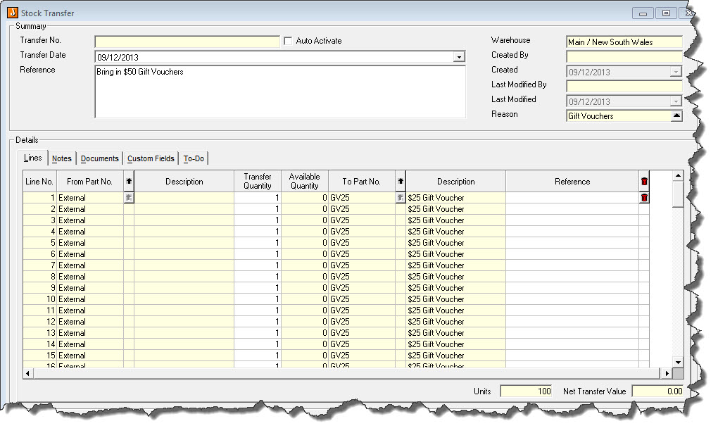This screenshot has width=718, height=433.
Task: Click the Net Transfer Value field
Action: click(658, 391)
